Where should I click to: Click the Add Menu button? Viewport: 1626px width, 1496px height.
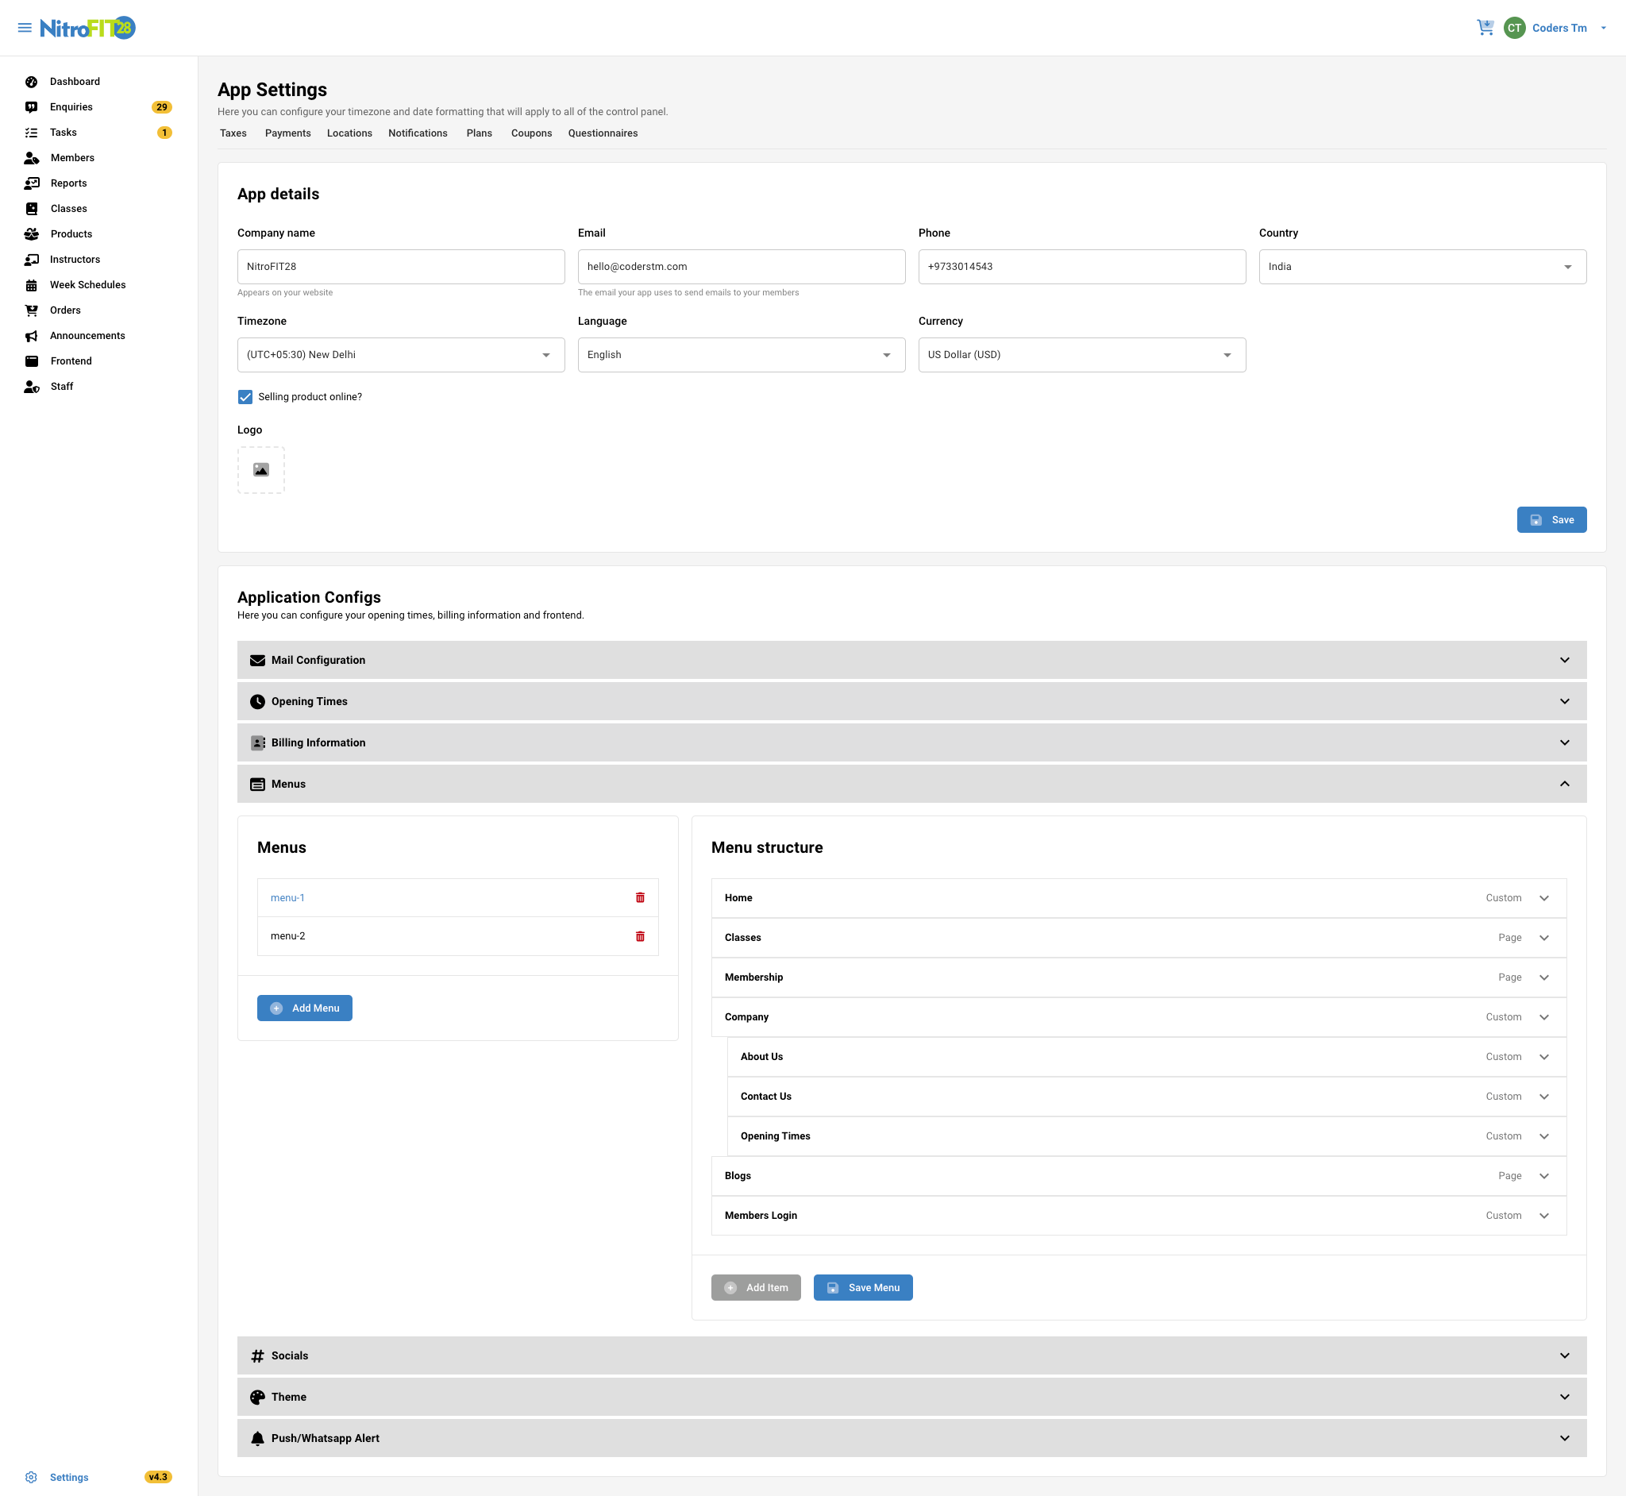pos(304,1008)
